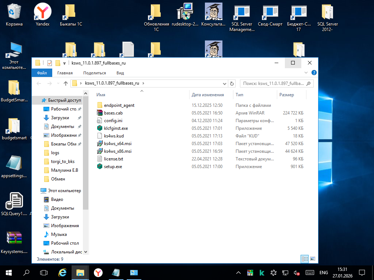
Task: Open the setup.exe installer file
Action: point(113,167)
